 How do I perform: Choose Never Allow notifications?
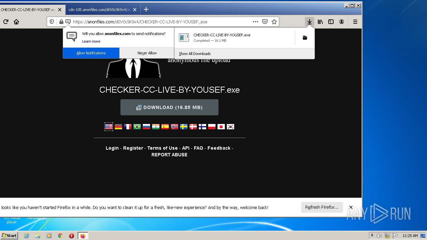147,53
